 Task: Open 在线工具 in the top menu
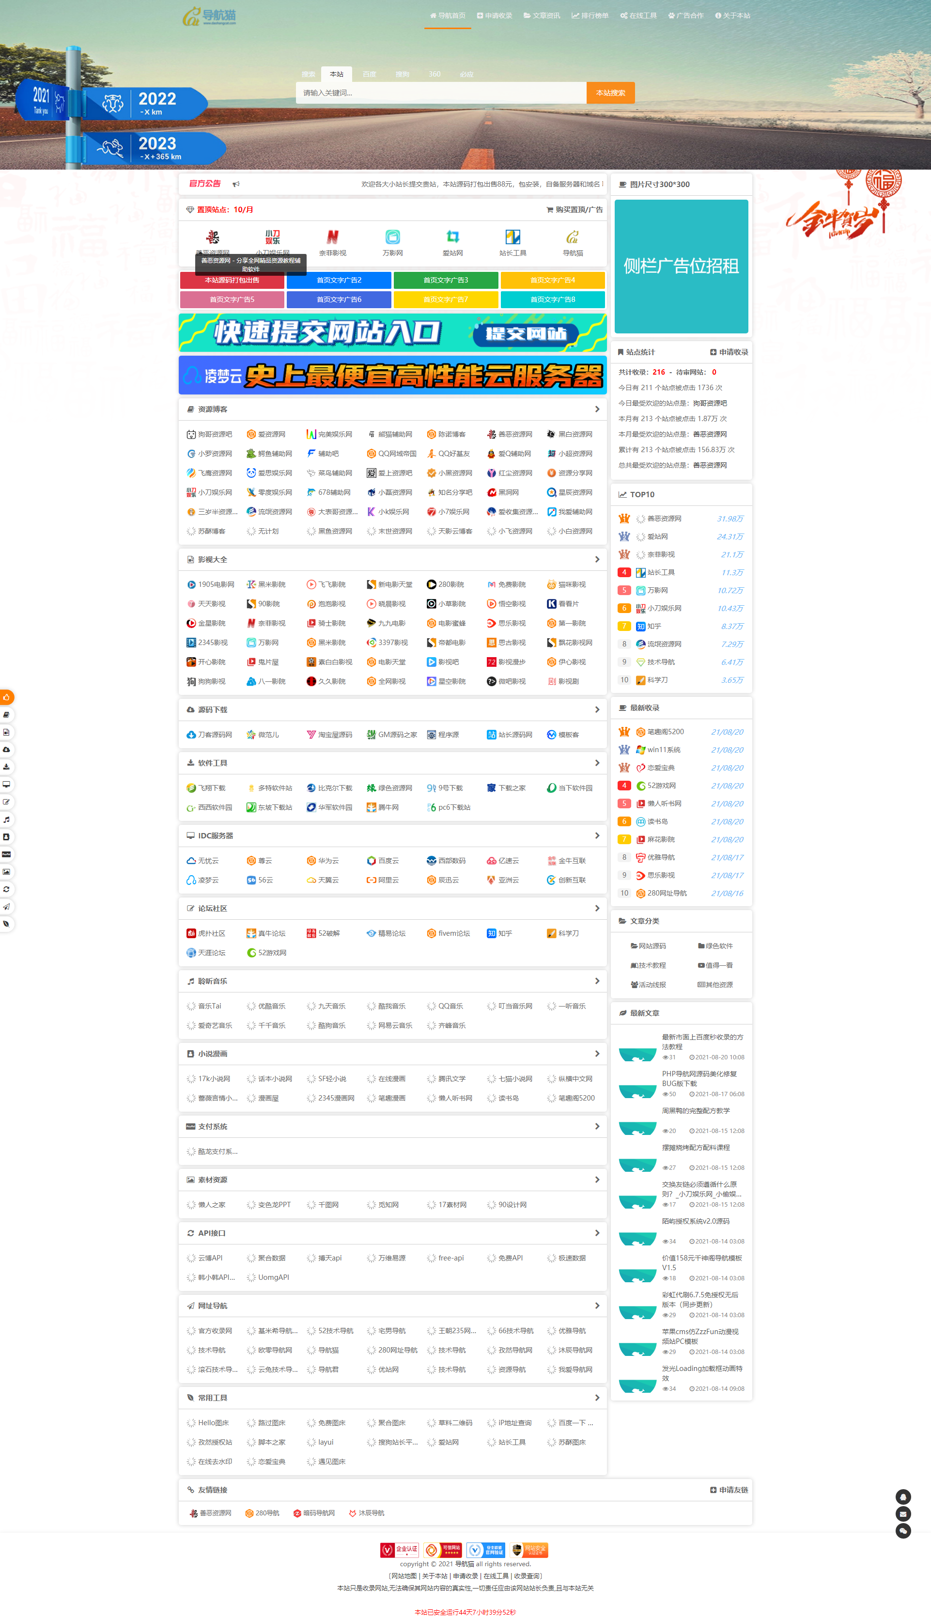pos(638,16)
